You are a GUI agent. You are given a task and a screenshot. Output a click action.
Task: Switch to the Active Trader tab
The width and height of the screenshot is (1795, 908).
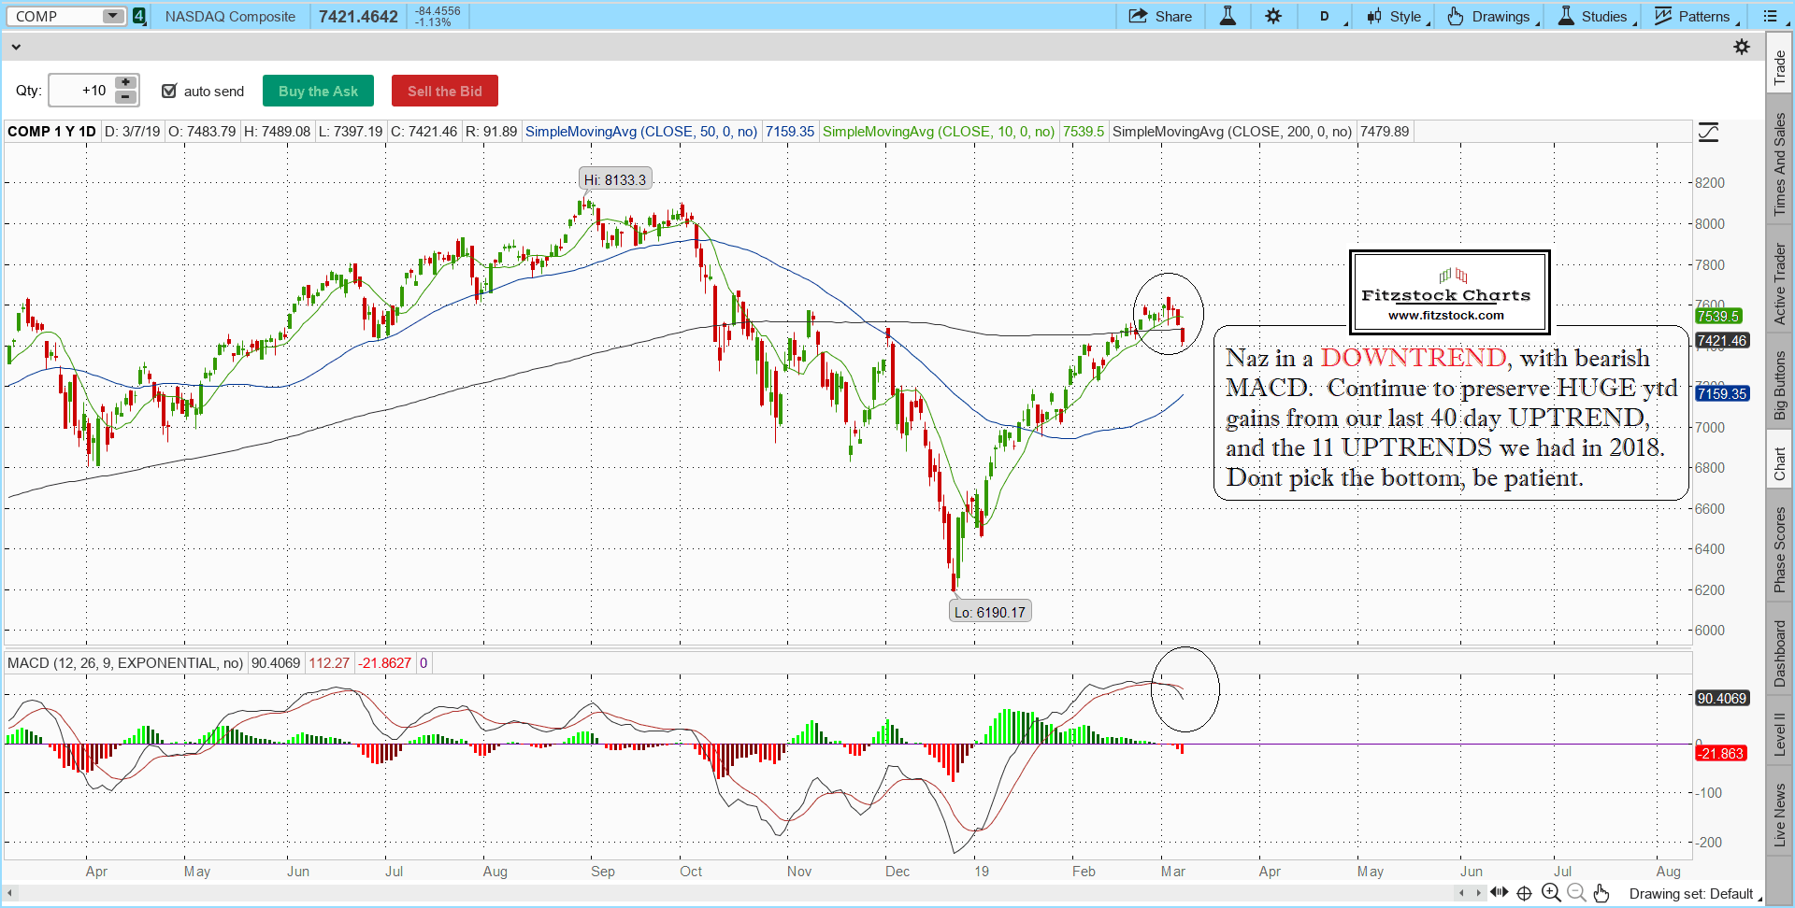coord(1779,284)
